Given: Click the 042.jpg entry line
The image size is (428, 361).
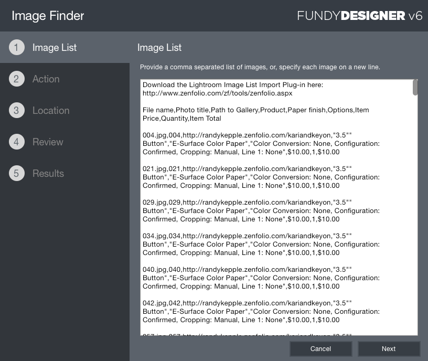Looking at the screenshot, I should coord(247,303).
